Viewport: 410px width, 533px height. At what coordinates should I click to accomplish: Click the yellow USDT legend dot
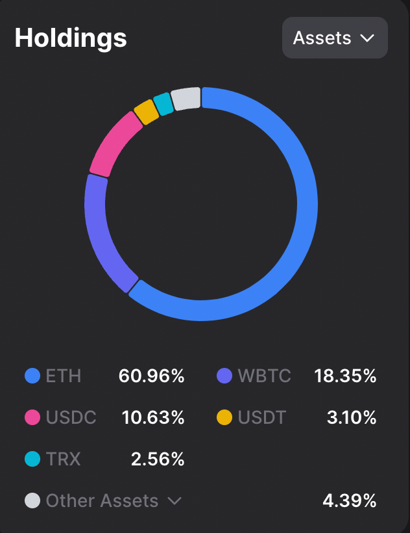click(x=224, y=417)
